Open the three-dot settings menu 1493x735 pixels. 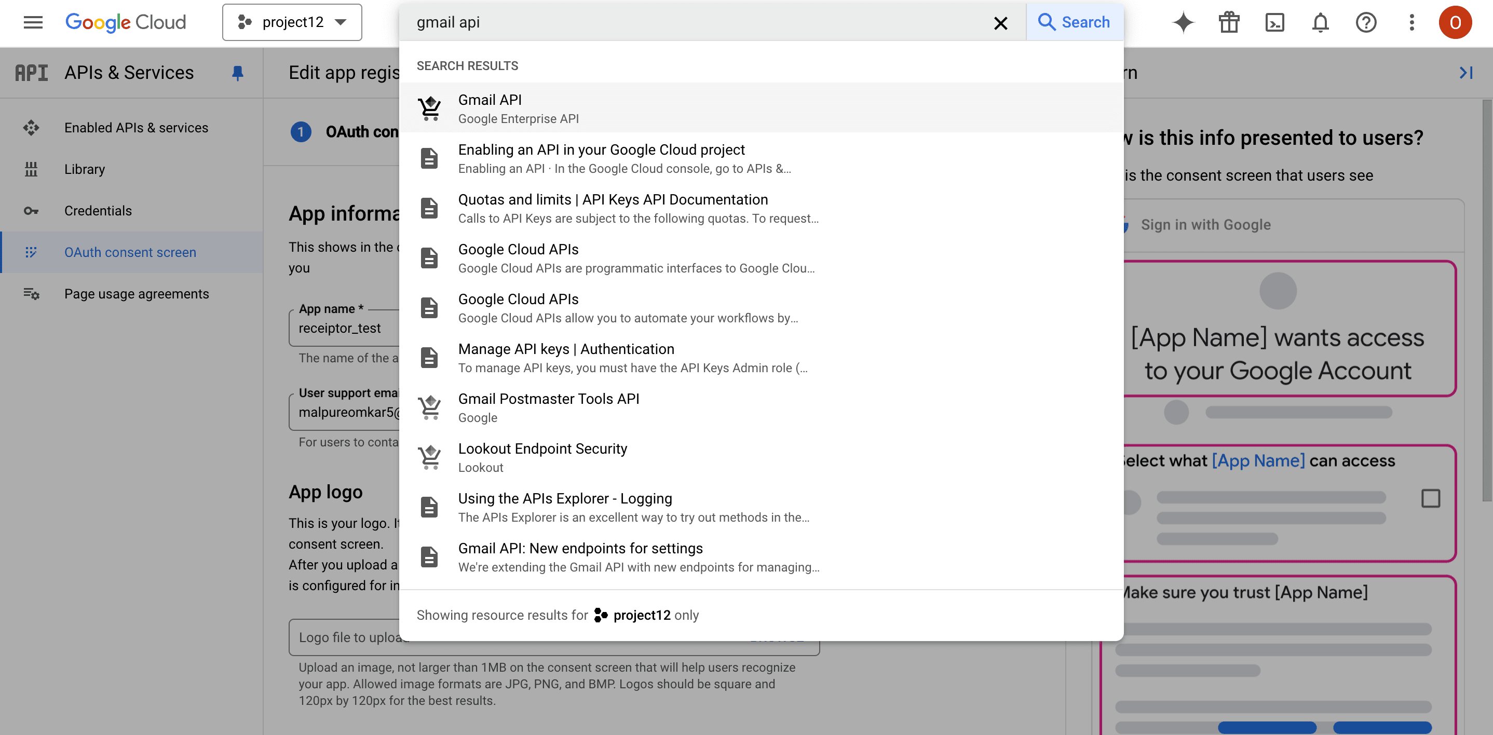(1411, 23)
